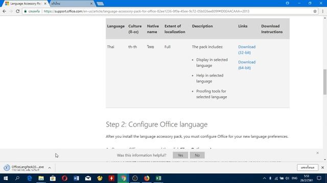Answer Yes to helpful feedback
The width and height of the screenshot is (327, 183).
pos(180,155)
